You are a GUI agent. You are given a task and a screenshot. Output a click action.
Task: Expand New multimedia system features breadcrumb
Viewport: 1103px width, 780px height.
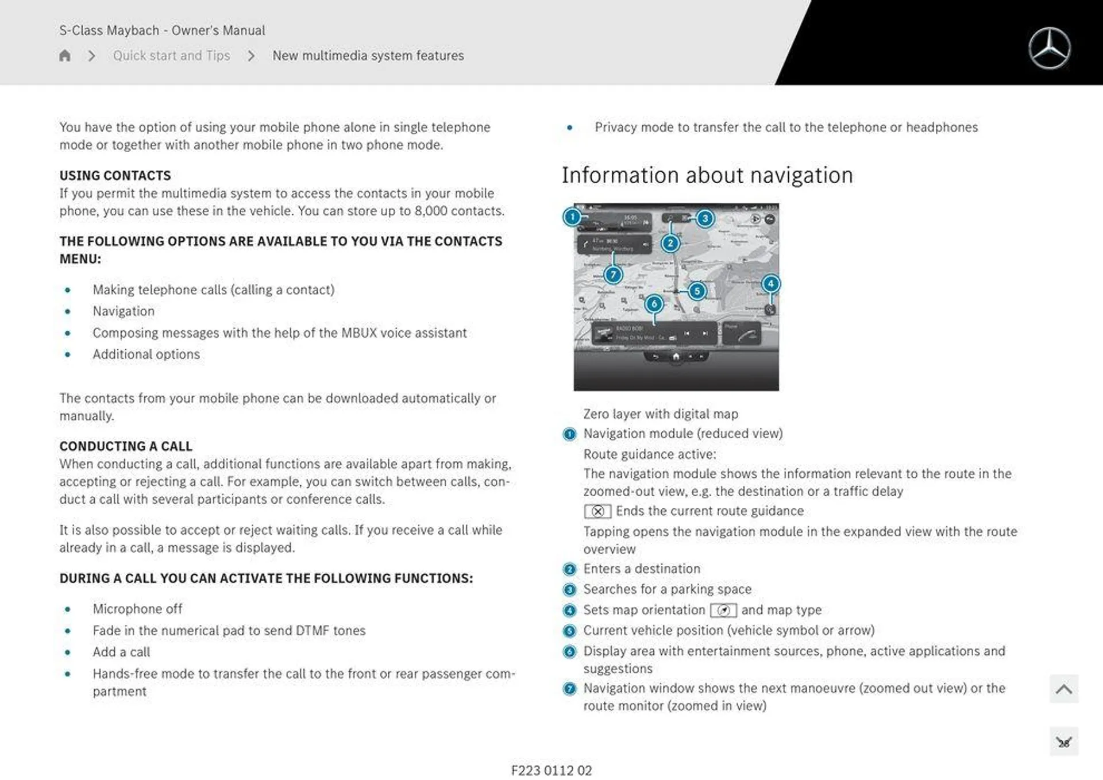pyautogui.click(x=368, y=54)
